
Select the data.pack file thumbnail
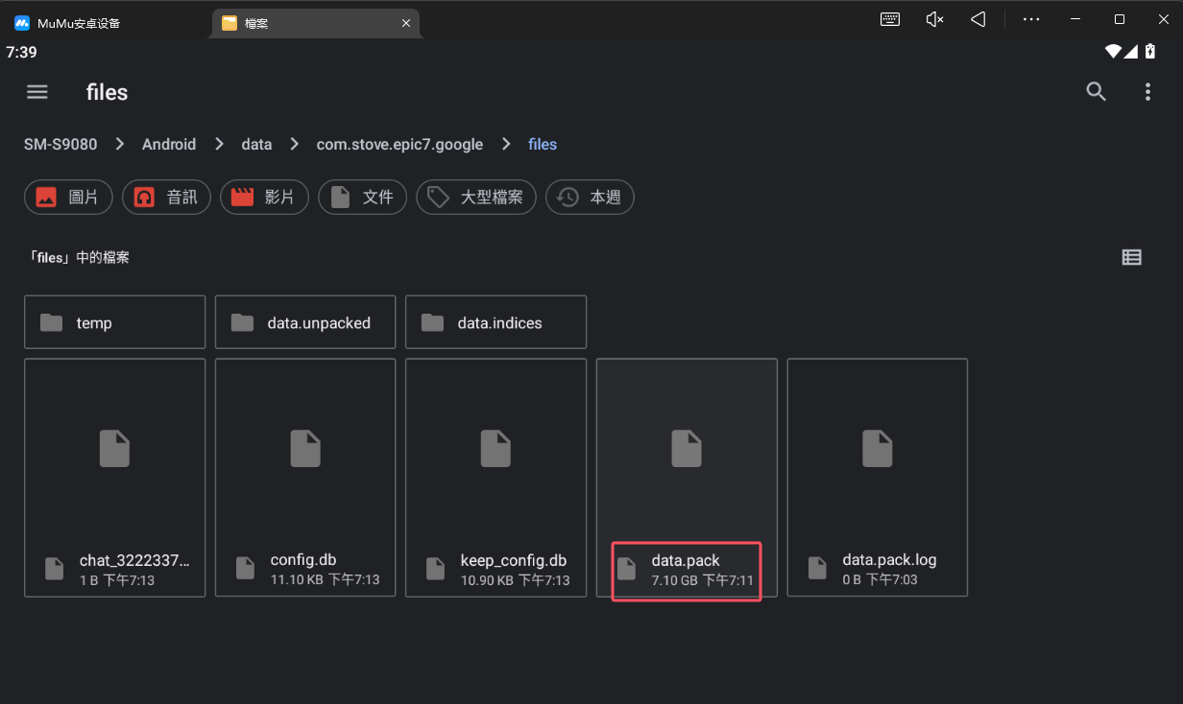coord(687,449)
